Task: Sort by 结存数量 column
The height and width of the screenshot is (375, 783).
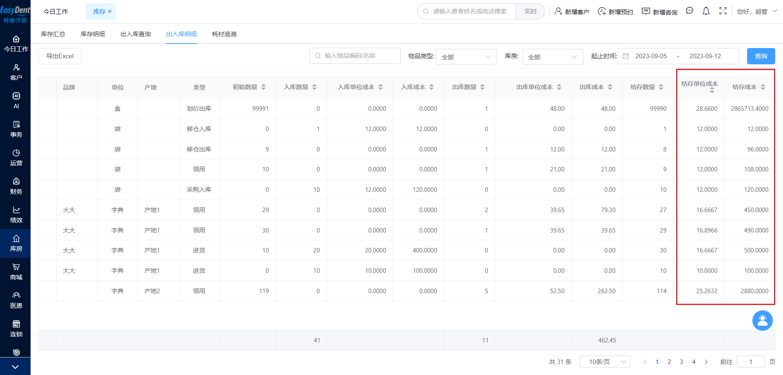Action: tap(661, 87)
